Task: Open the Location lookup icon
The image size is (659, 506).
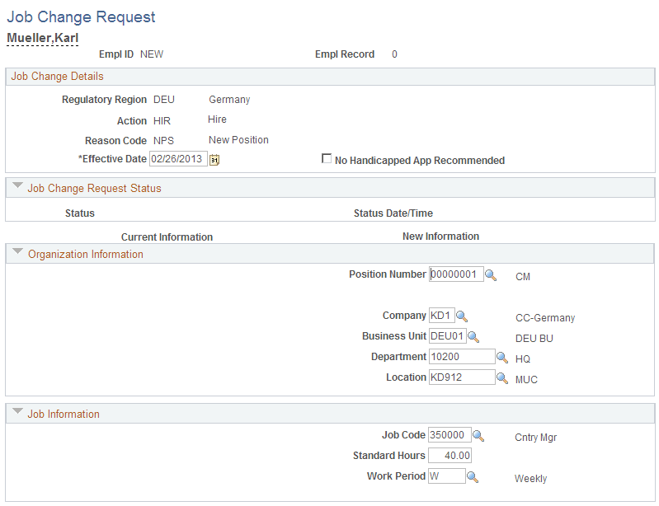Action: [x=502, y=377]
